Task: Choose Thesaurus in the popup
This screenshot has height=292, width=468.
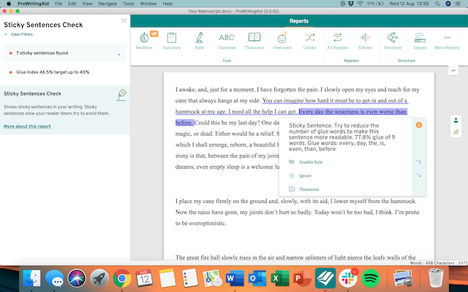Action: pos(309,189)
